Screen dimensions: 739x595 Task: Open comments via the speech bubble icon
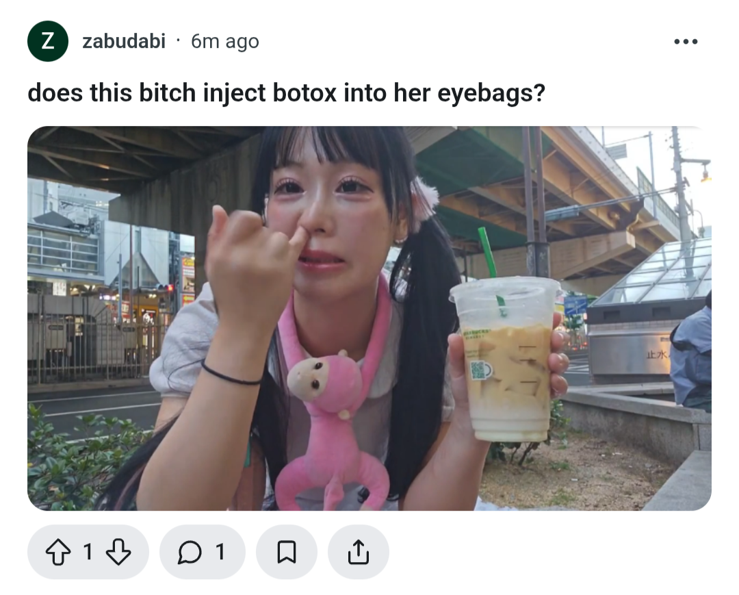[190, 552]
